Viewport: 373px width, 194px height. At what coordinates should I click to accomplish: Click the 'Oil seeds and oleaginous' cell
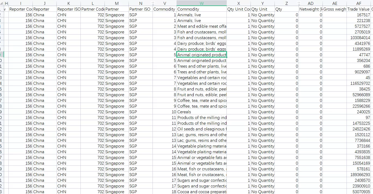202,129
